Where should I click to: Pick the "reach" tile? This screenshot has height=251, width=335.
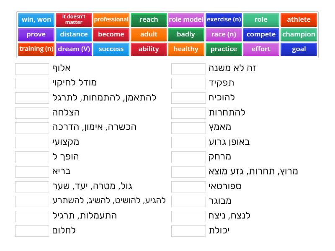[149, 19]
